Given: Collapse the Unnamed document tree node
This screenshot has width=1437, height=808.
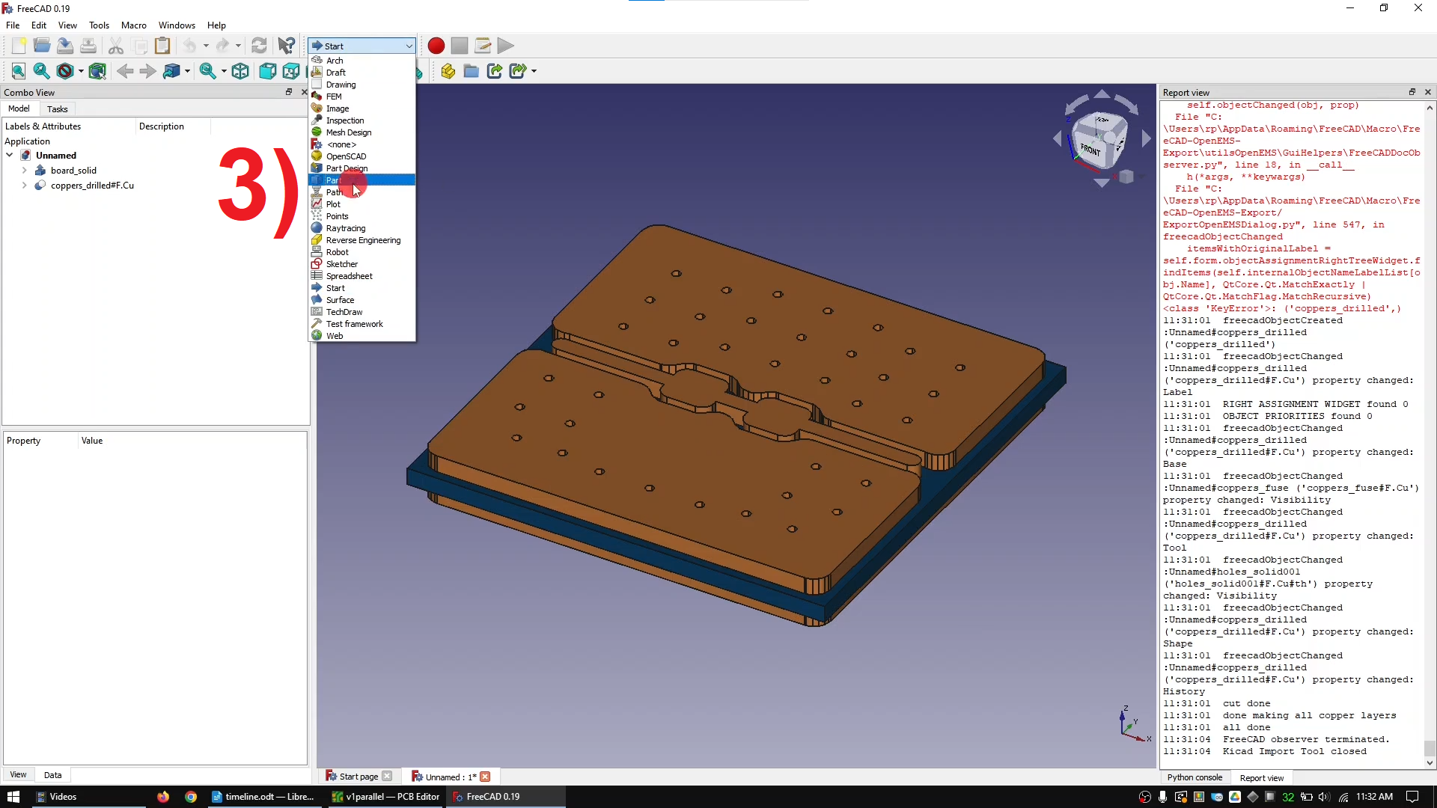Looking at the screenshot, I should click(10, 156).
